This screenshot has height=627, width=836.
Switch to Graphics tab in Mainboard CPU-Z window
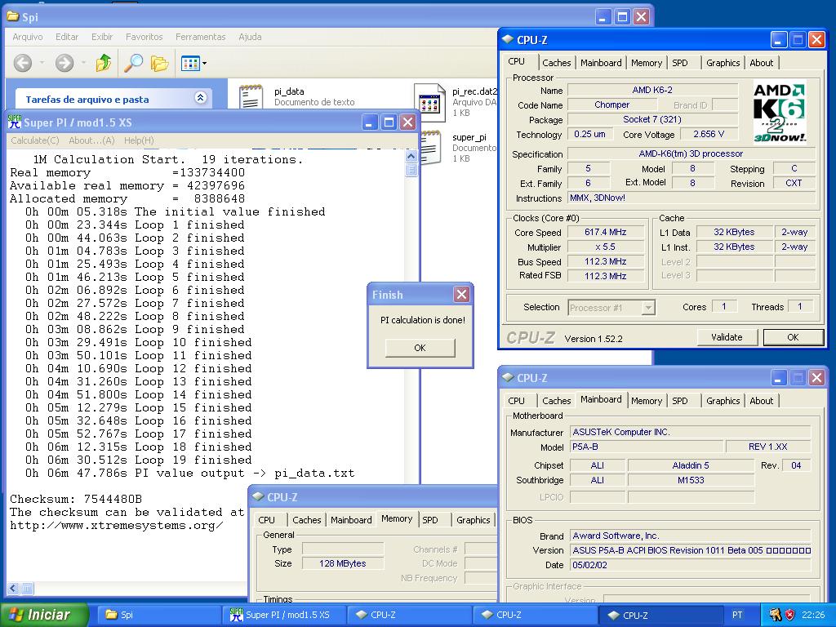point(723,400)
